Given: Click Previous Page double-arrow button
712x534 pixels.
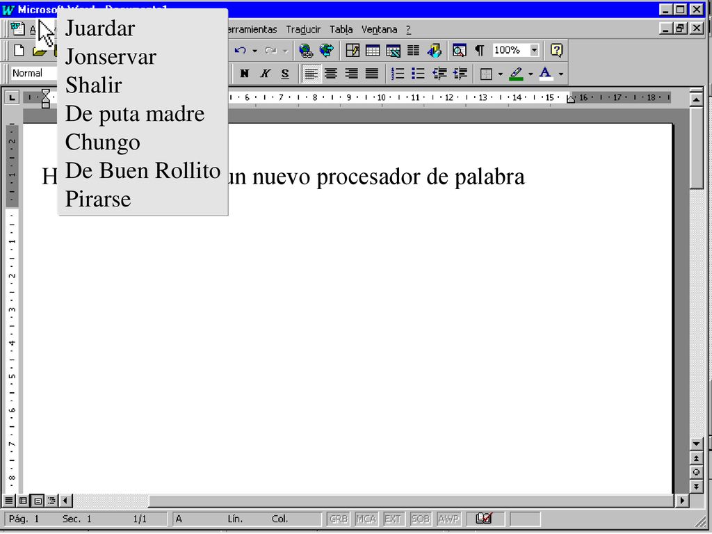Looking at the screenshot, I should [696, 458].
